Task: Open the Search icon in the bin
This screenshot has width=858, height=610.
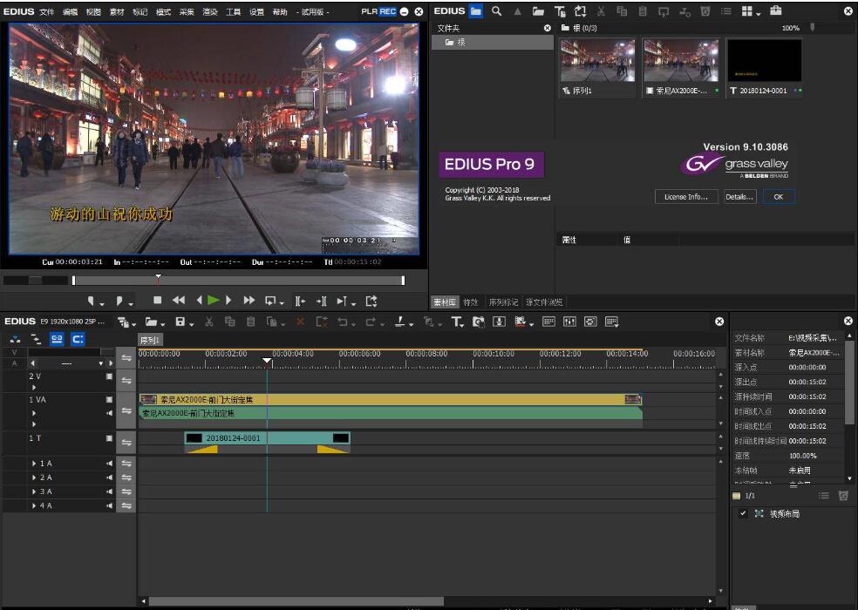Action: 496,11
